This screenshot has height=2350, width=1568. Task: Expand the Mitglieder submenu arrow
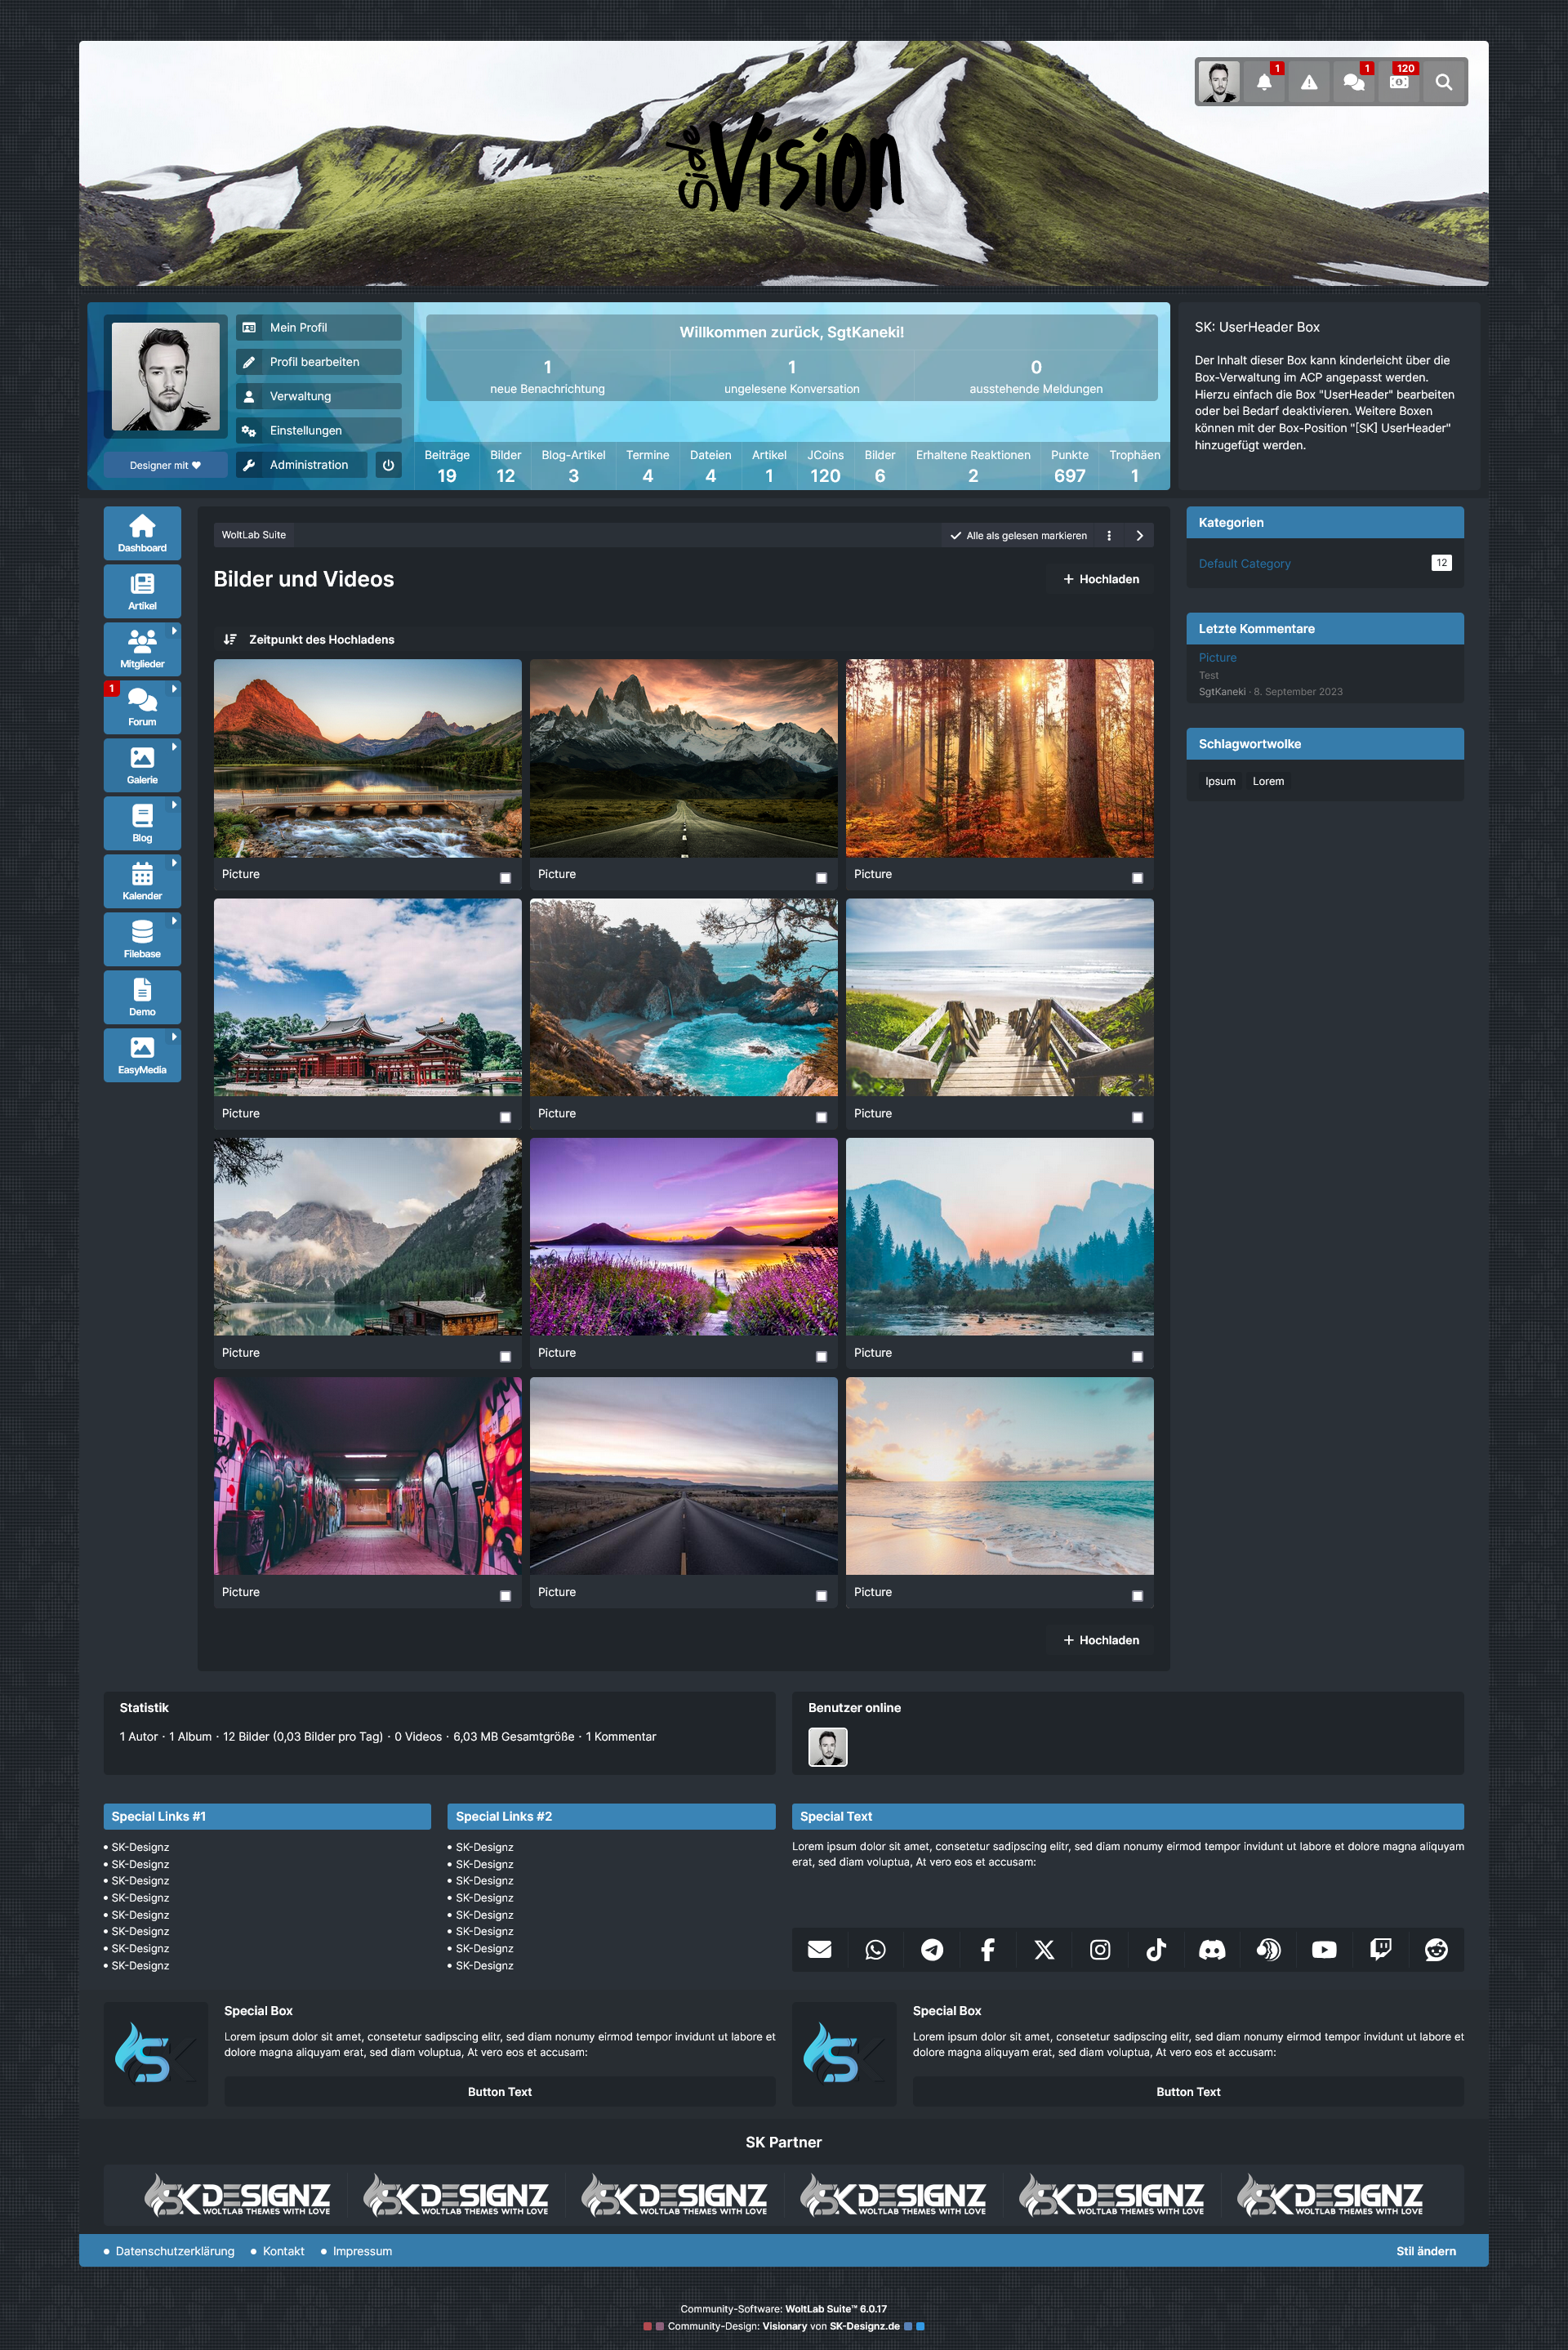coord(175,631)
